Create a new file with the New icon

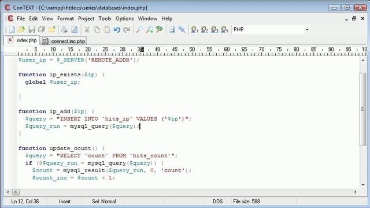coord(12,29)
